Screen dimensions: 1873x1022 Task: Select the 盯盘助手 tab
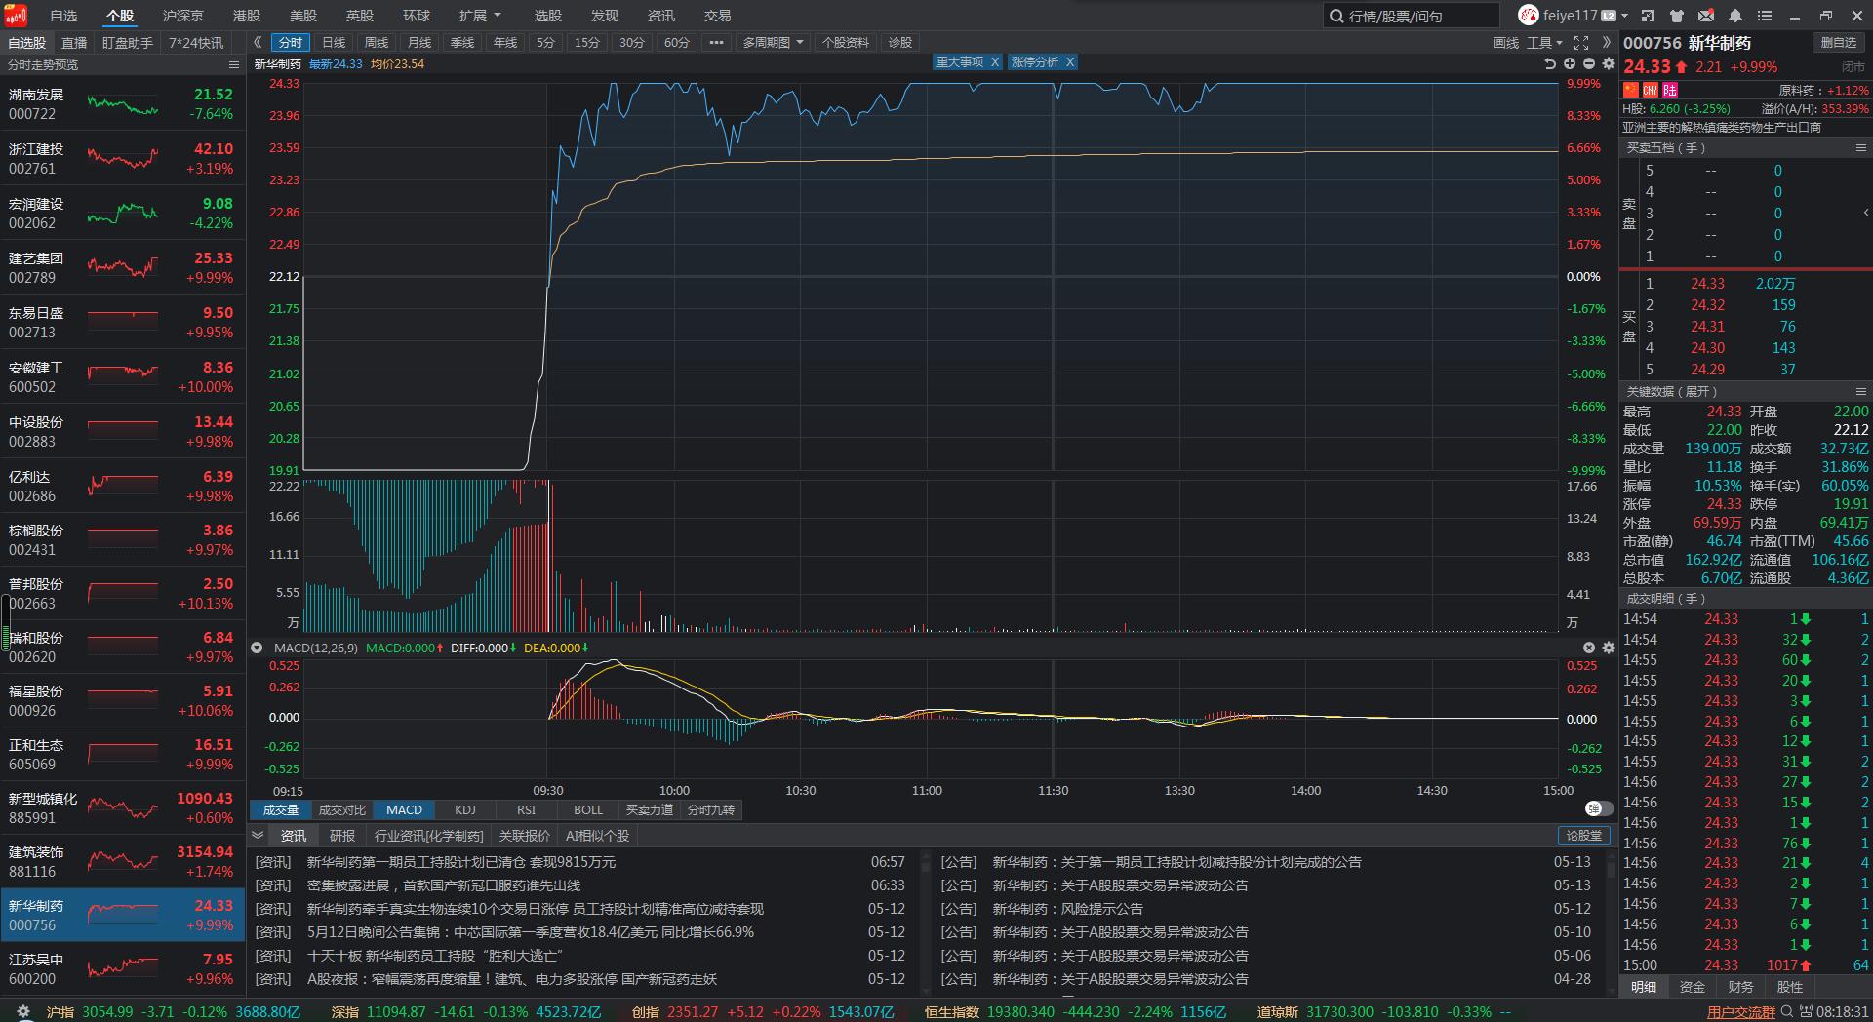tap(128, 43)
